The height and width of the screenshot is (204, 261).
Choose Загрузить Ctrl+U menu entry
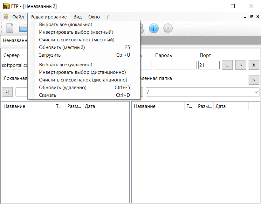pyautogui.click(x=84, y=55)
